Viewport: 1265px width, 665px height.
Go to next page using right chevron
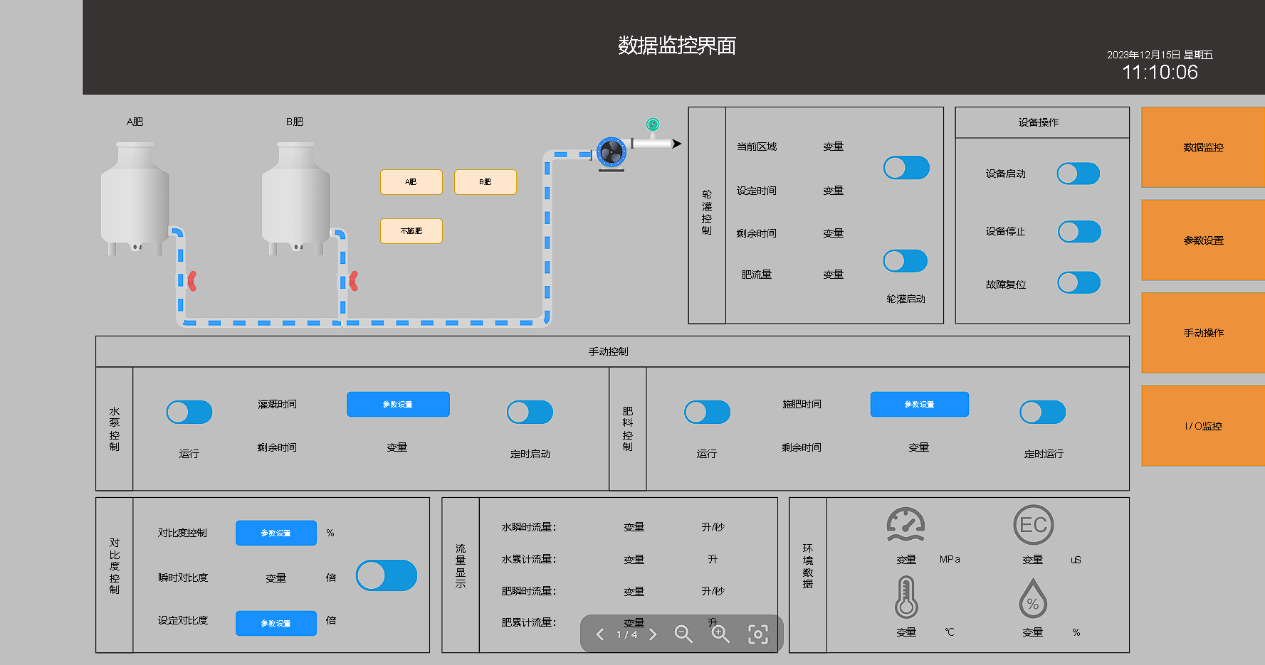click(x=653, y=634)
